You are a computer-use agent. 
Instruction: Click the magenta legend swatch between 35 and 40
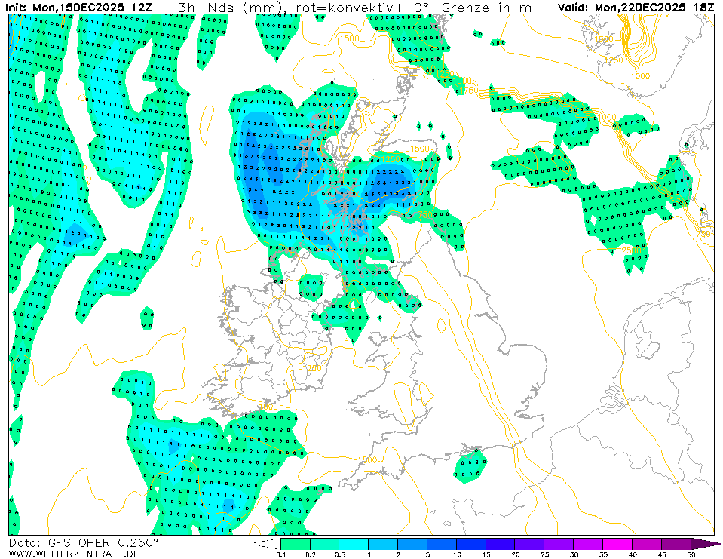pos(617,543)
